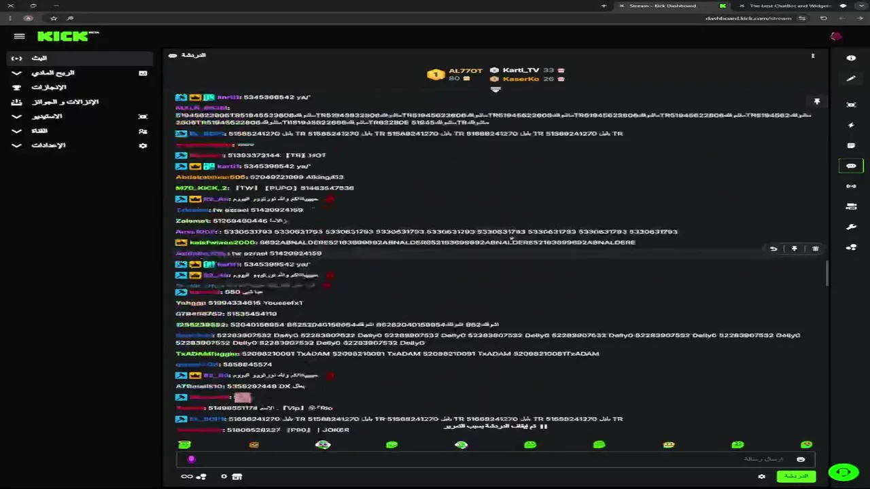Open the hamburger menu beside KICK logo
Viewport: 870px width, 489px height.
(19, 37)
